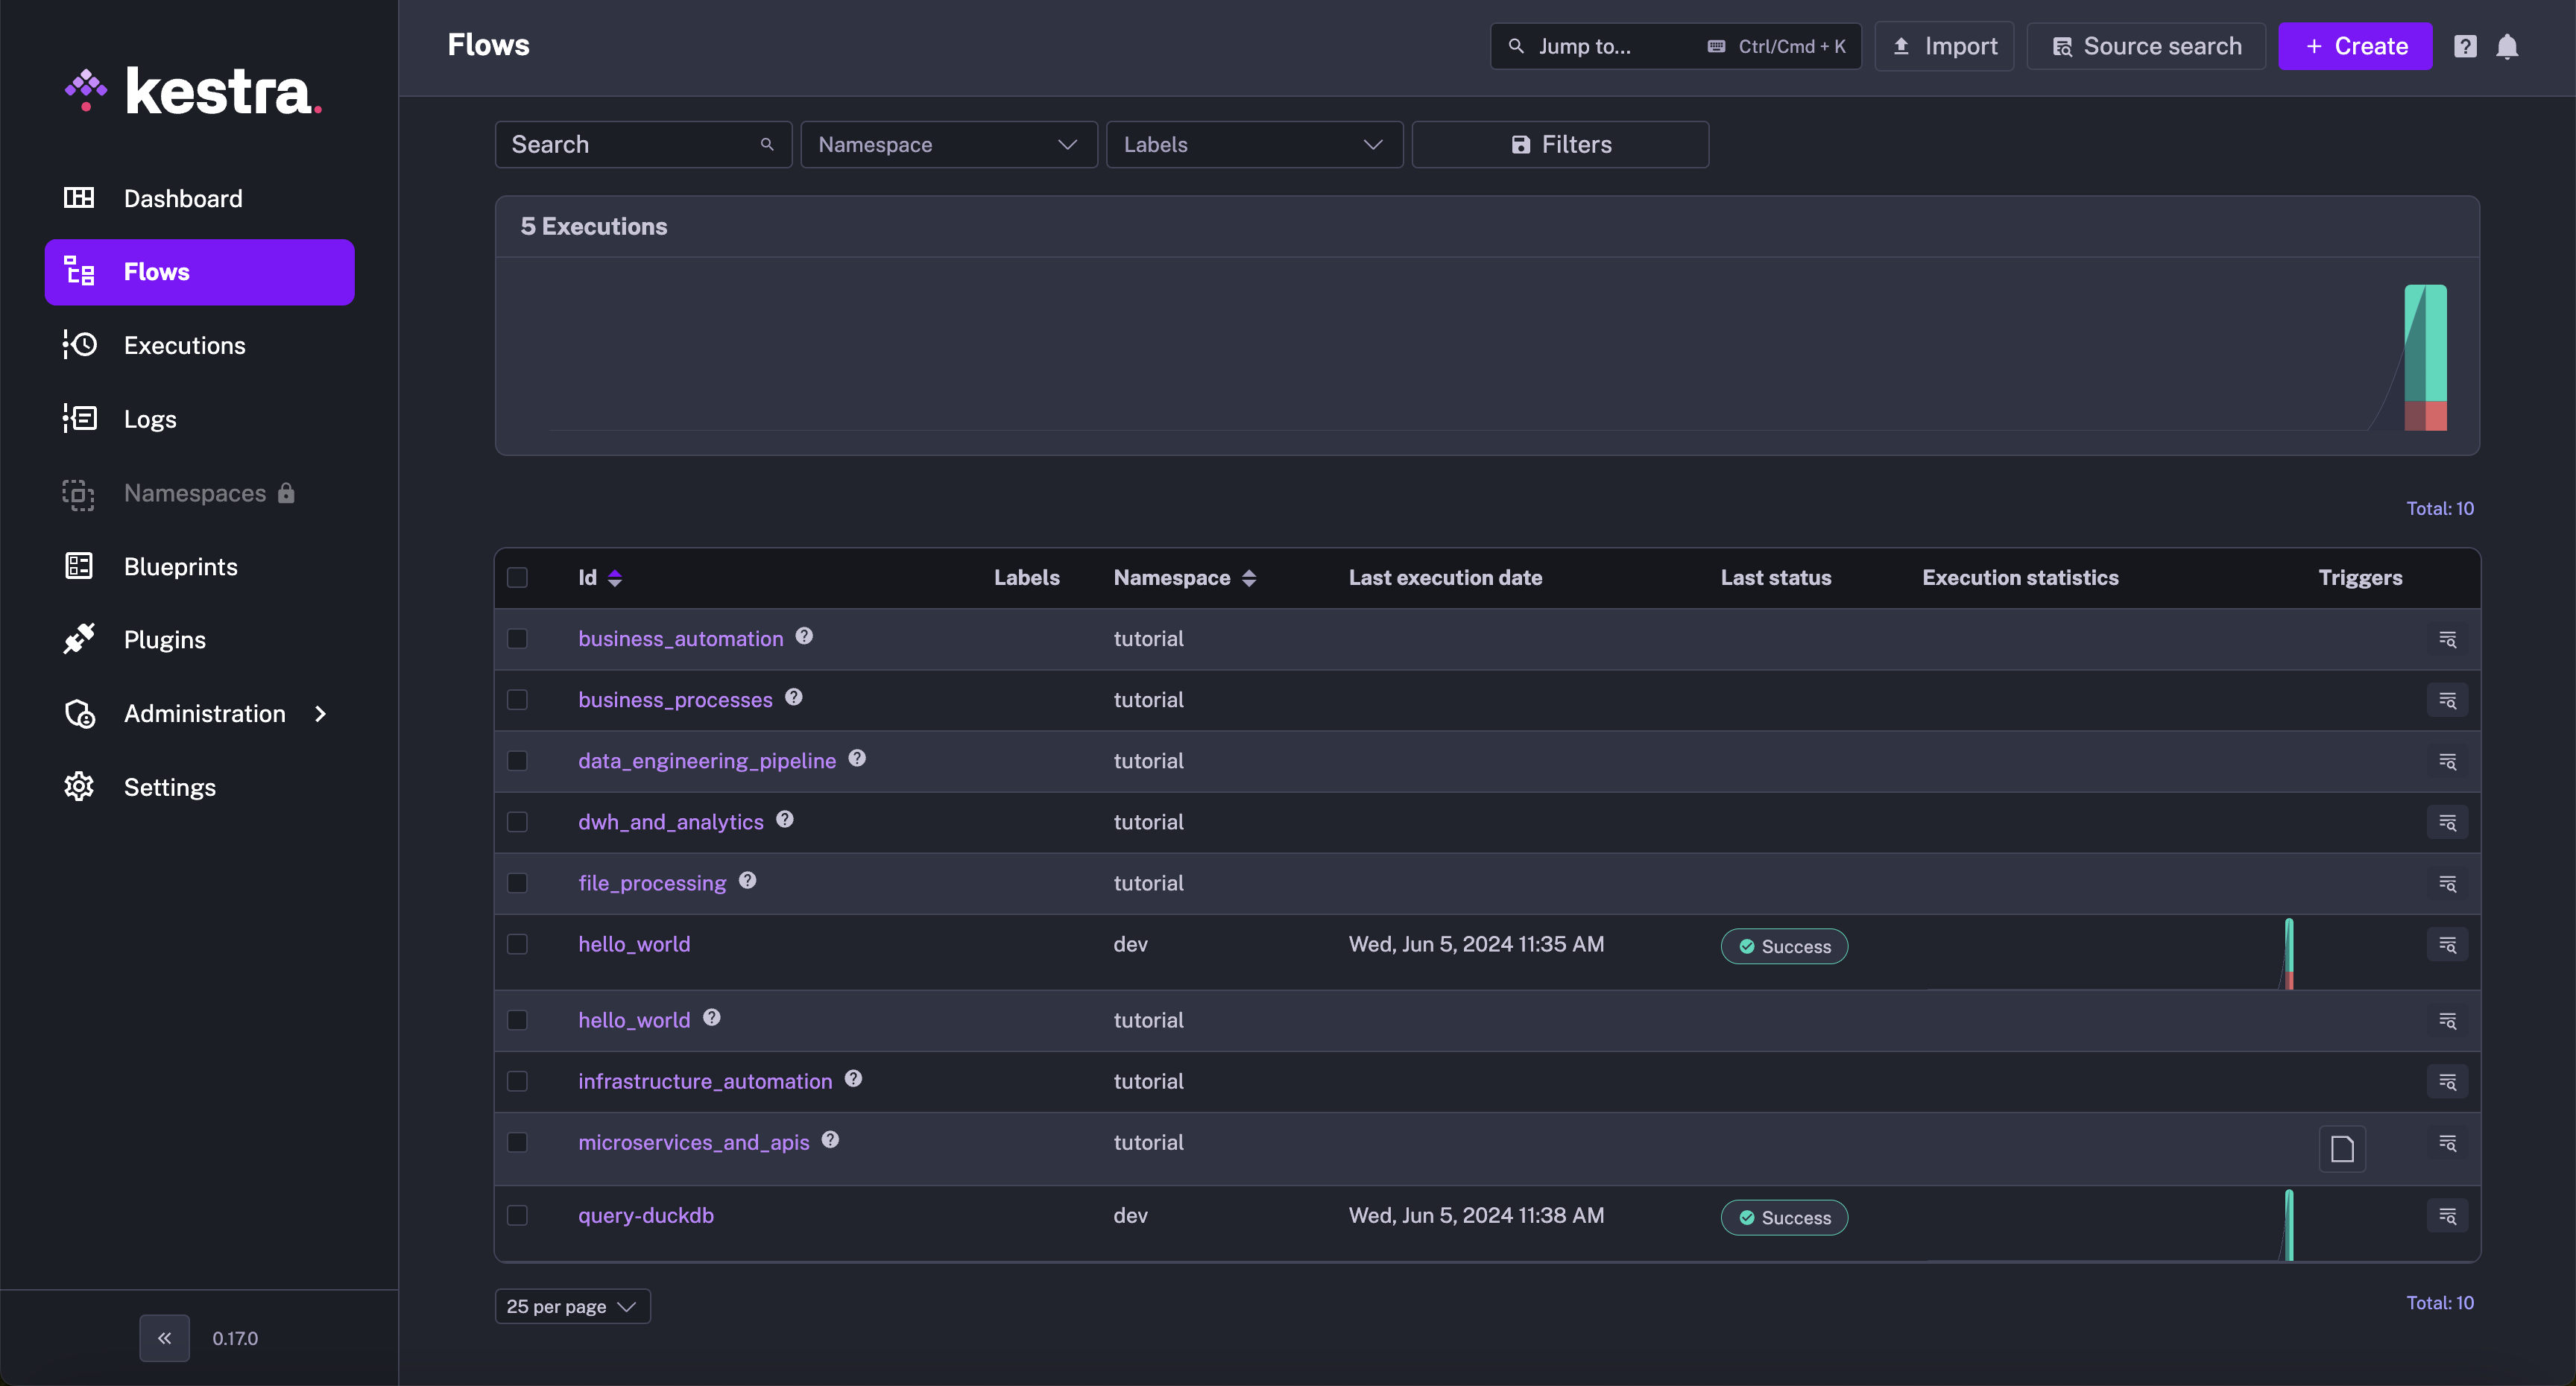Open the Jump to quick search box
Viewport: 2576px width, 1386px height.
tap(1676, 47)
